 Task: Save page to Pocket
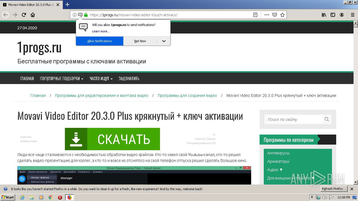coord(275,15)
